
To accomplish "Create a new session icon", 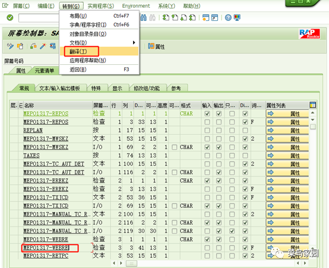I will 205,18.
